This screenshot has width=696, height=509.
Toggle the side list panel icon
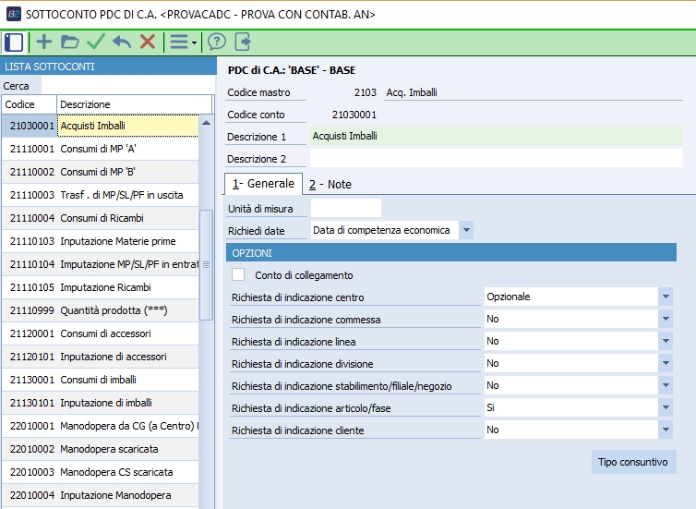pos(14,42)
